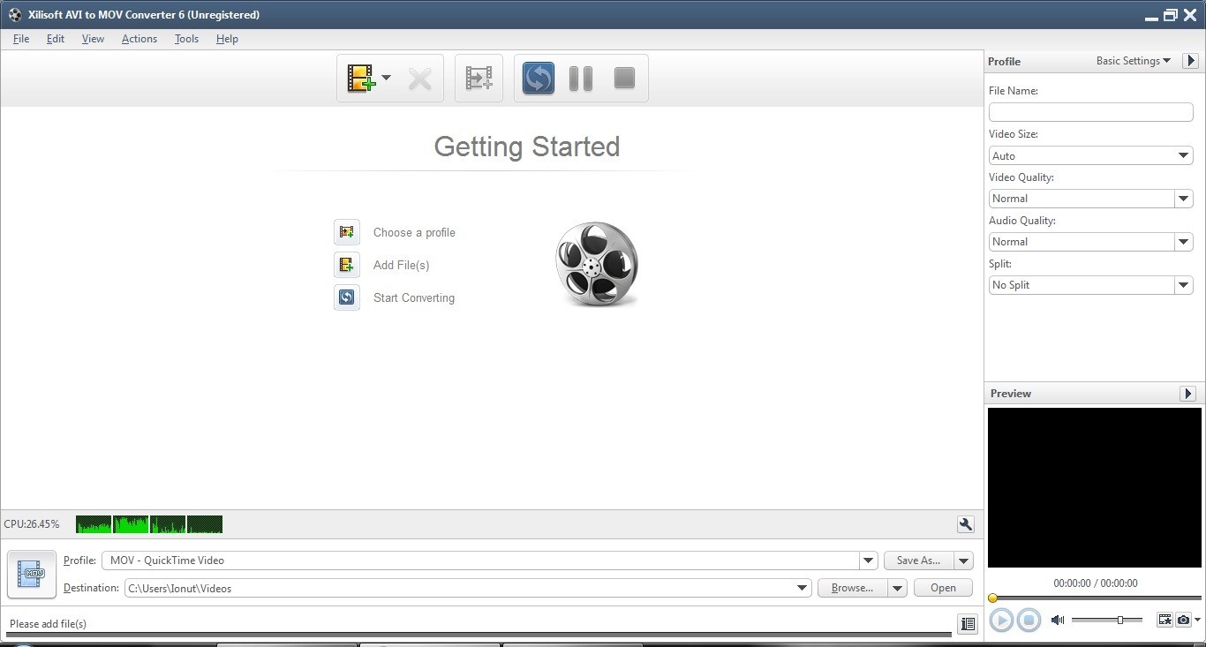Click the MOV profile format icon
The height and width of the screenshot is (647, 1206).
click(32, 575)
